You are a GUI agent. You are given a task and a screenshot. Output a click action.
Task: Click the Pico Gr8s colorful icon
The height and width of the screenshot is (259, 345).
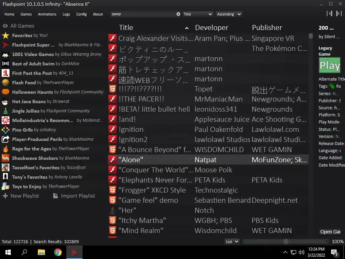pyautogui.click(x=5, y=130)
